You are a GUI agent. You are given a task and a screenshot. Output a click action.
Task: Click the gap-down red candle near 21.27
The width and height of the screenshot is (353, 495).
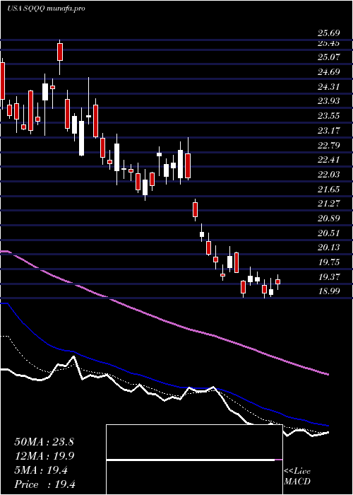pyautogui.click(x=195, y=210)
